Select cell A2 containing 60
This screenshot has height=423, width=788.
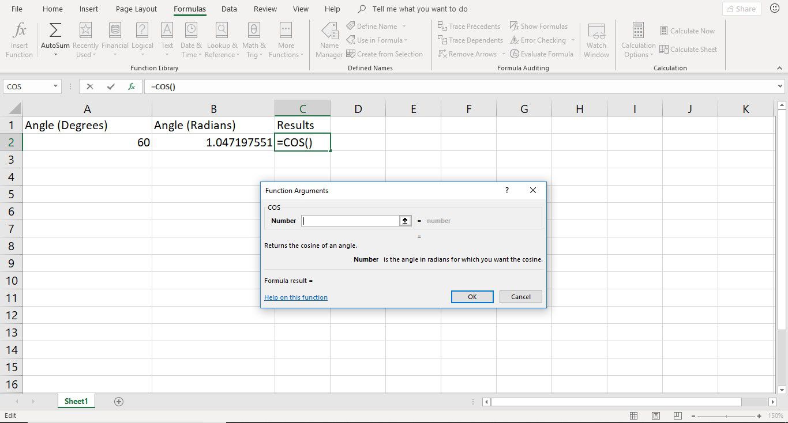coord(87,142)
